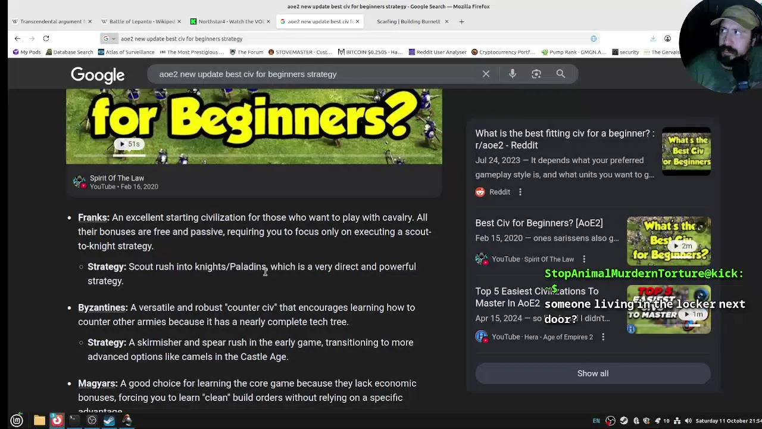The image size is (762, 429).
Task: Open more options for Spirit Of The Law result
Action: coord(584,259)
